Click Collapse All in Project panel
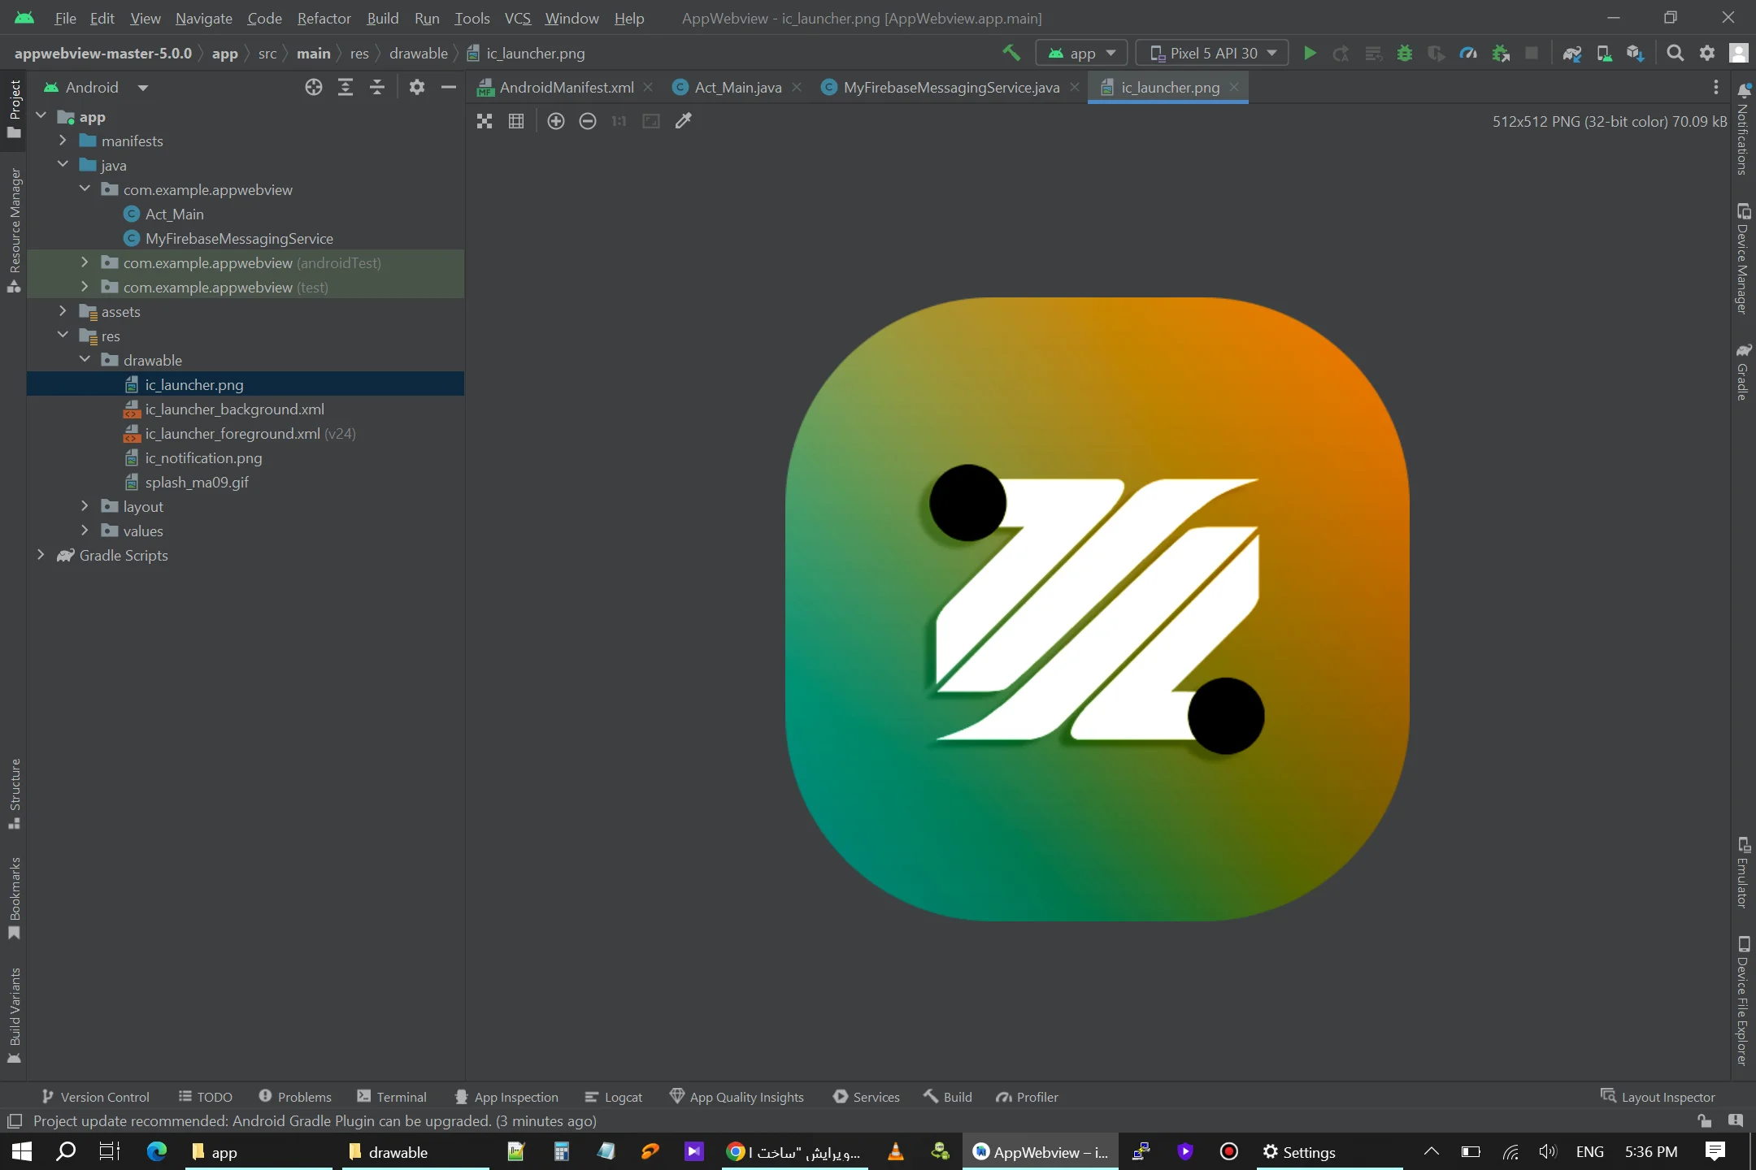The width and height of the screenshot is (1756, 1170). [377, 87]
